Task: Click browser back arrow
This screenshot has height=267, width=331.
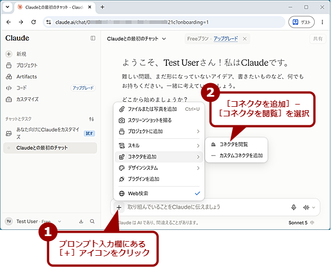Action: click(x=8, y=22)
